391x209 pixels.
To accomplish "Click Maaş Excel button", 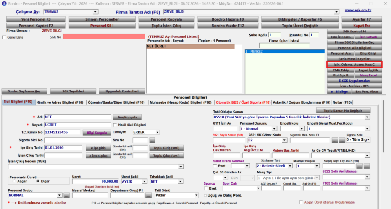I will click(368, 75).
